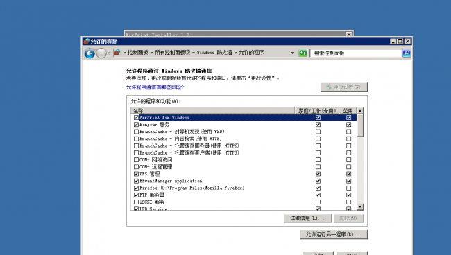
Task: Click the green Refresh button
Action: pyautogui.click(x=303, y=53)
